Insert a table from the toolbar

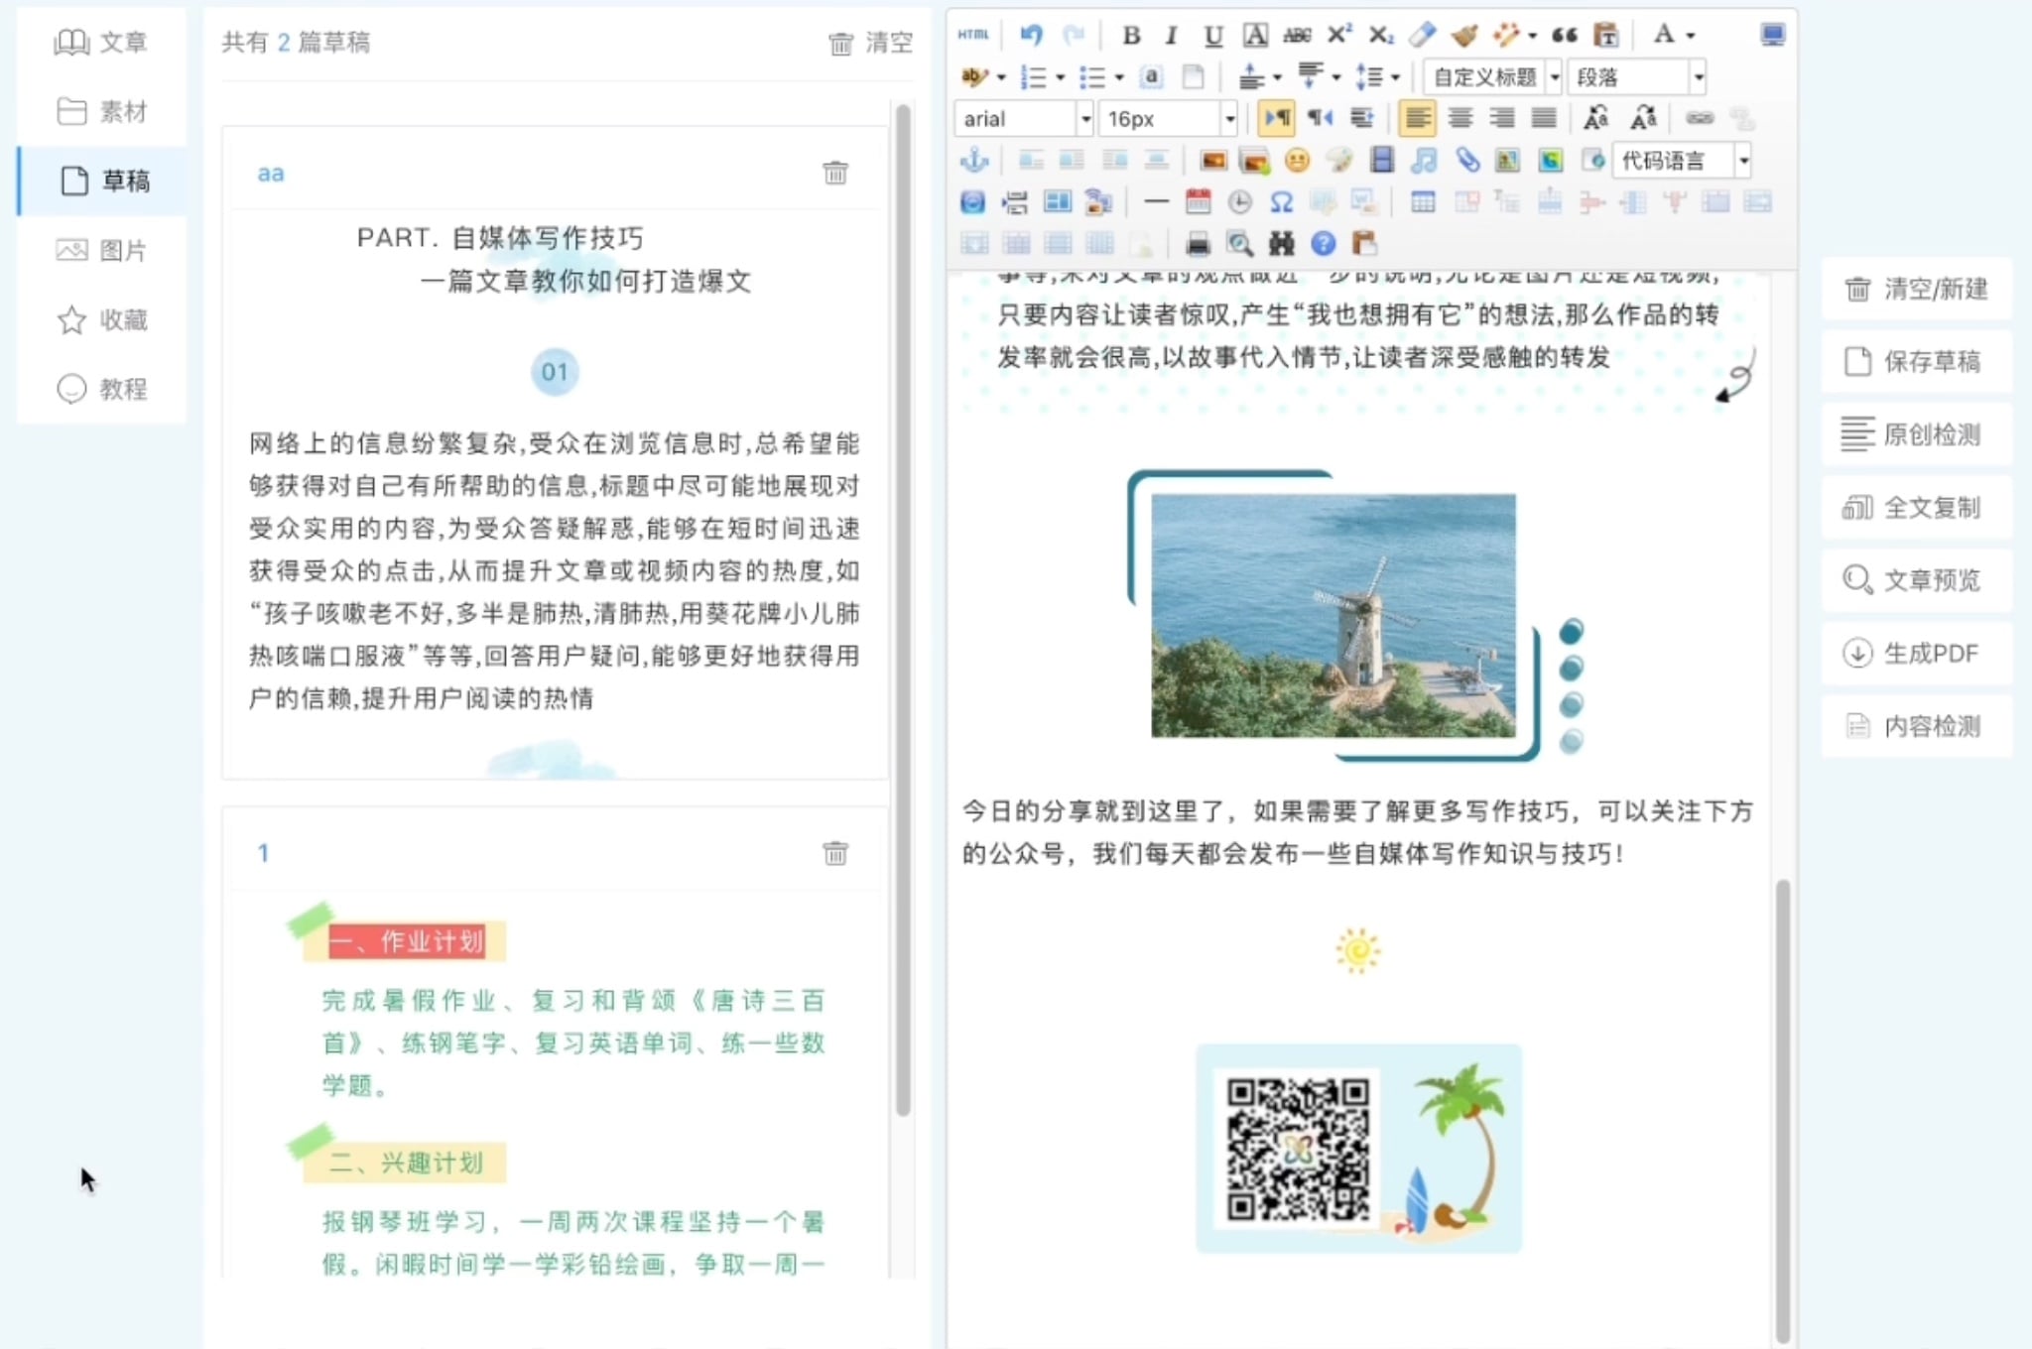[x=1426, y=202]
